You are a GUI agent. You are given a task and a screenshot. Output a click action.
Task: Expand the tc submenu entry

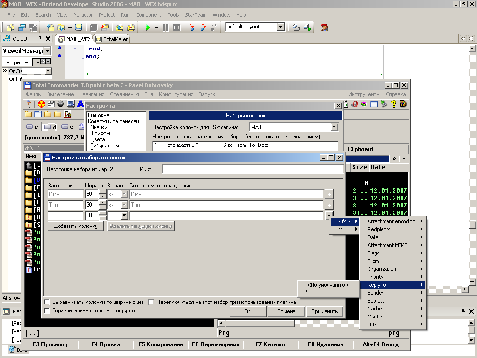pyautogui.click(x=344, y=229)
